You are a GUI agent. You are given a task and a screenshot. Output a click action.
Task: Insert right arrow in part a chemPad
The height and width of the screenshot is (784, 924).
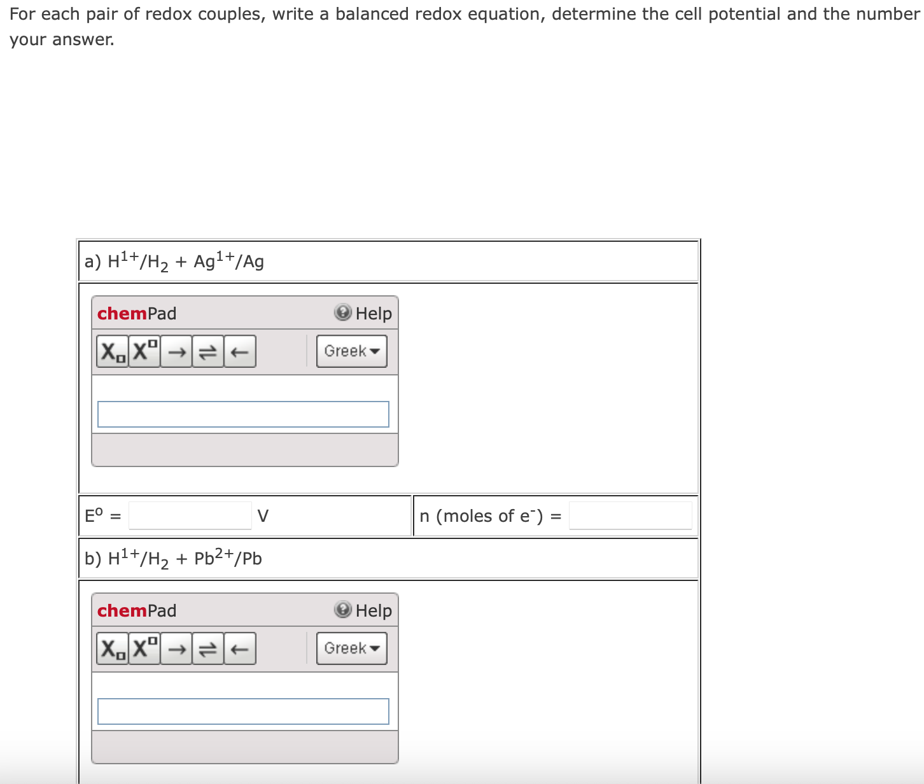pos(176,351)
